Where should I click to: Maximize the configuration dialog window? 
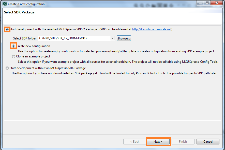(207, 3)
